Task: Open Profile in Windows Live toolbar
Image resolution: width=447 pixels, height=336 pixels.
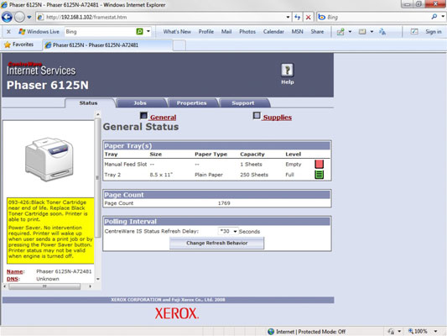Action: [206, 32]
